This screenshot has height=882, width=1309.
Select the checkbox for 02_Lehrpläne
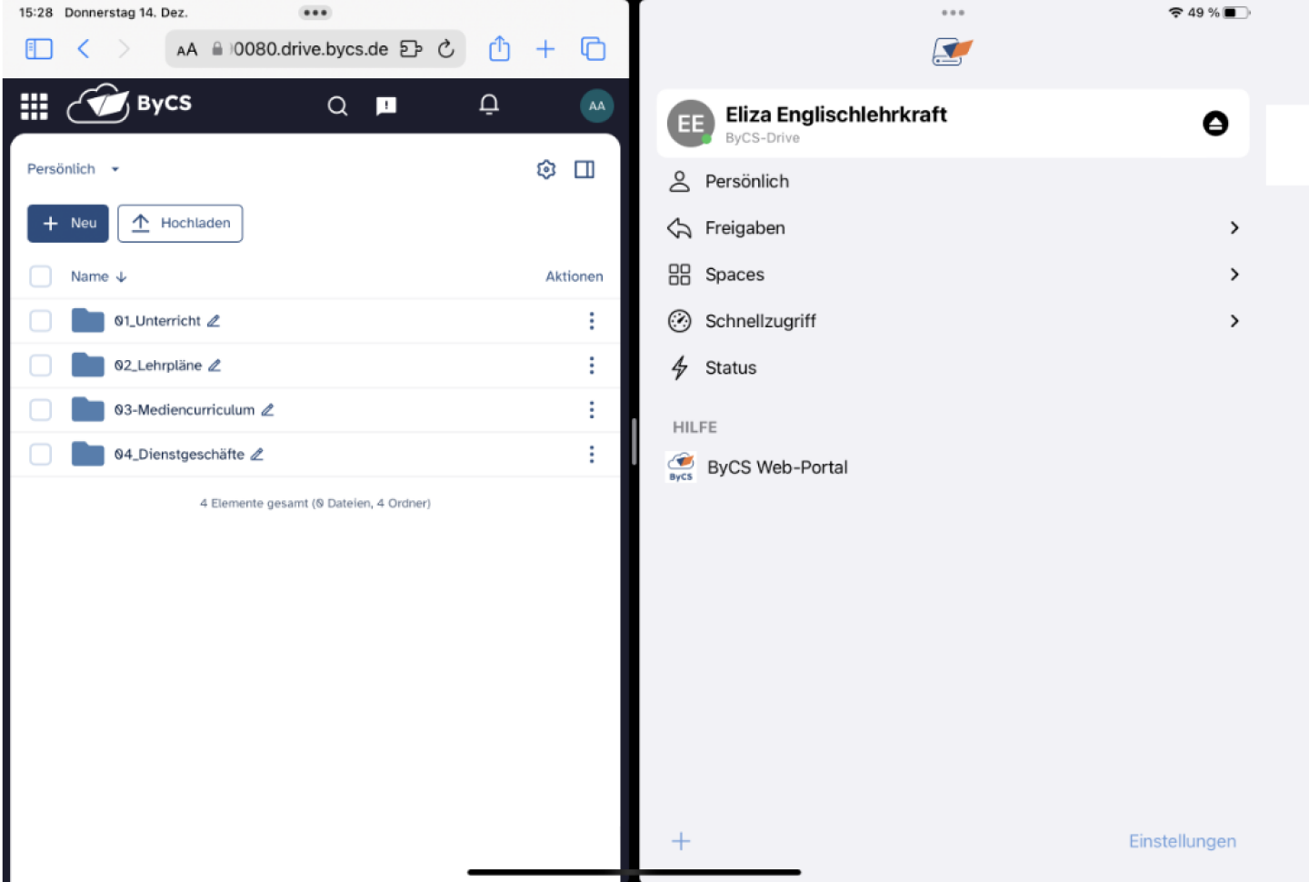click(40, 365)
